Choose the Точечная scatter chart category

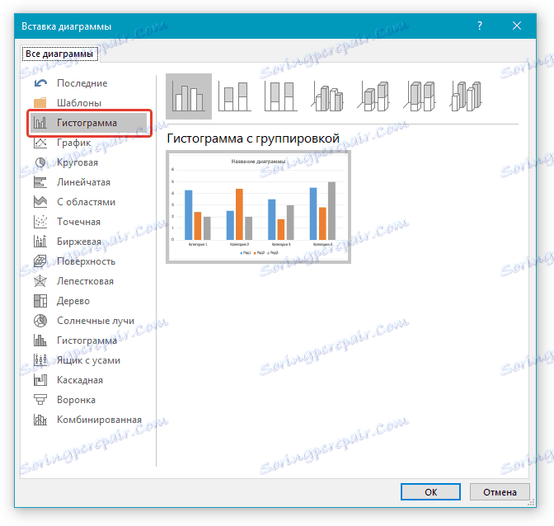click(x=88, y=222)
